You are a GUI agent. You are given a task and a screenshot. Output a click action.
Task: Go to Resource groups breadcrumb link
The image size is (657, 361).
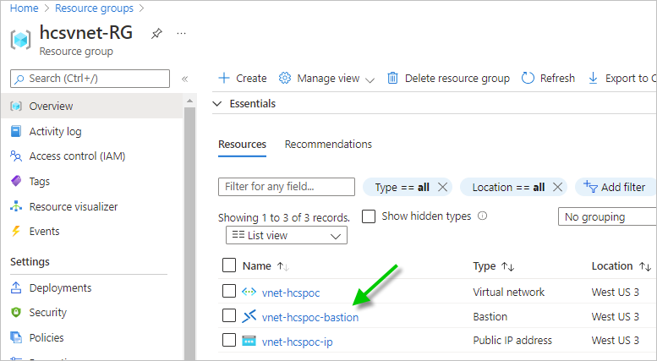94,8
